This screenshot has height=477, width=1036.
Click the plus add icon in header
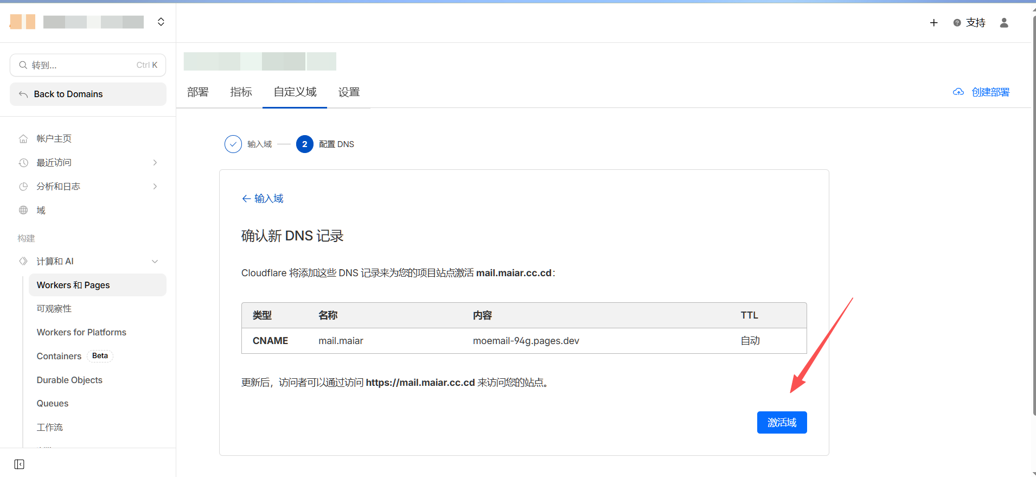coord(933,23)
